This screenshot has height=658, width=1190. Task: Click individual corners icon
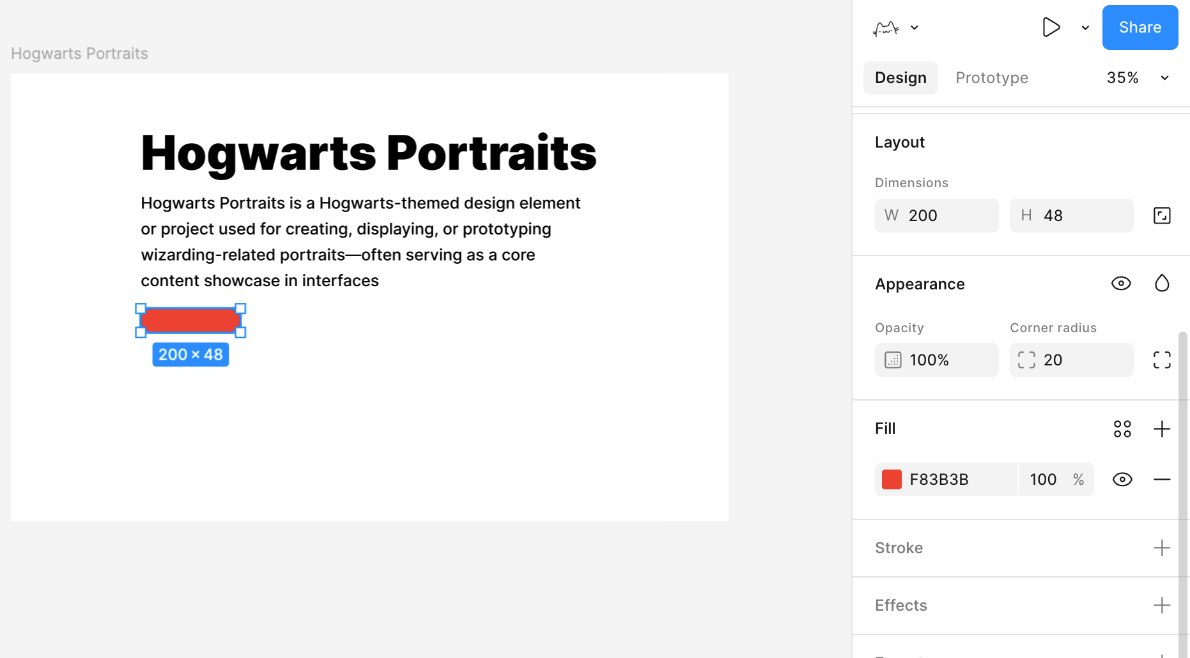pyautogui.click(x=1161, y=360)
